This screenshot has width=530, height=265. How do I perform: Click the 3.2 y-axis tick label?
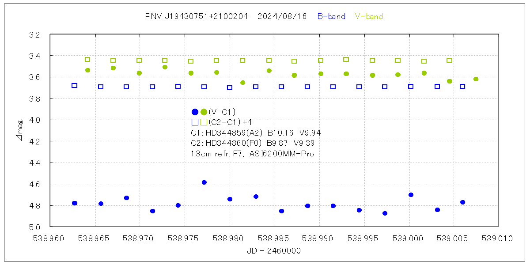[x=34, y=34]
